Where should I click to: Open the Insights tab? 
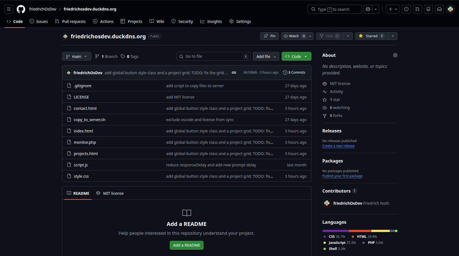pyautogui.click(x=211, y=22)
